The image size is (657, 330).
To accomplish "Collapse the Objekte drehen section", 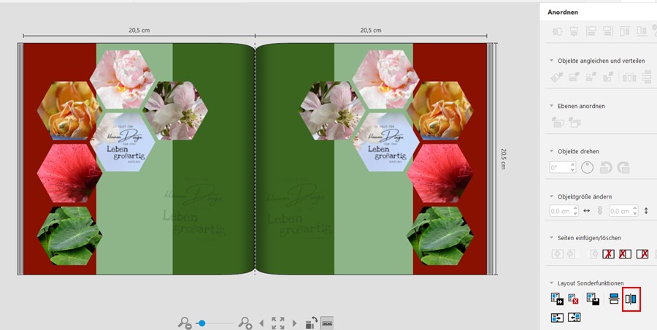I will (551, 151).
